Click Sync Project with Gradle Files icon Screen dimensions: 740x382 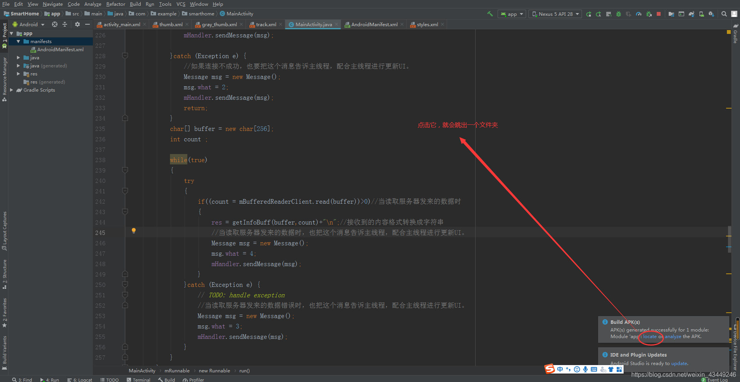point(691,14)
